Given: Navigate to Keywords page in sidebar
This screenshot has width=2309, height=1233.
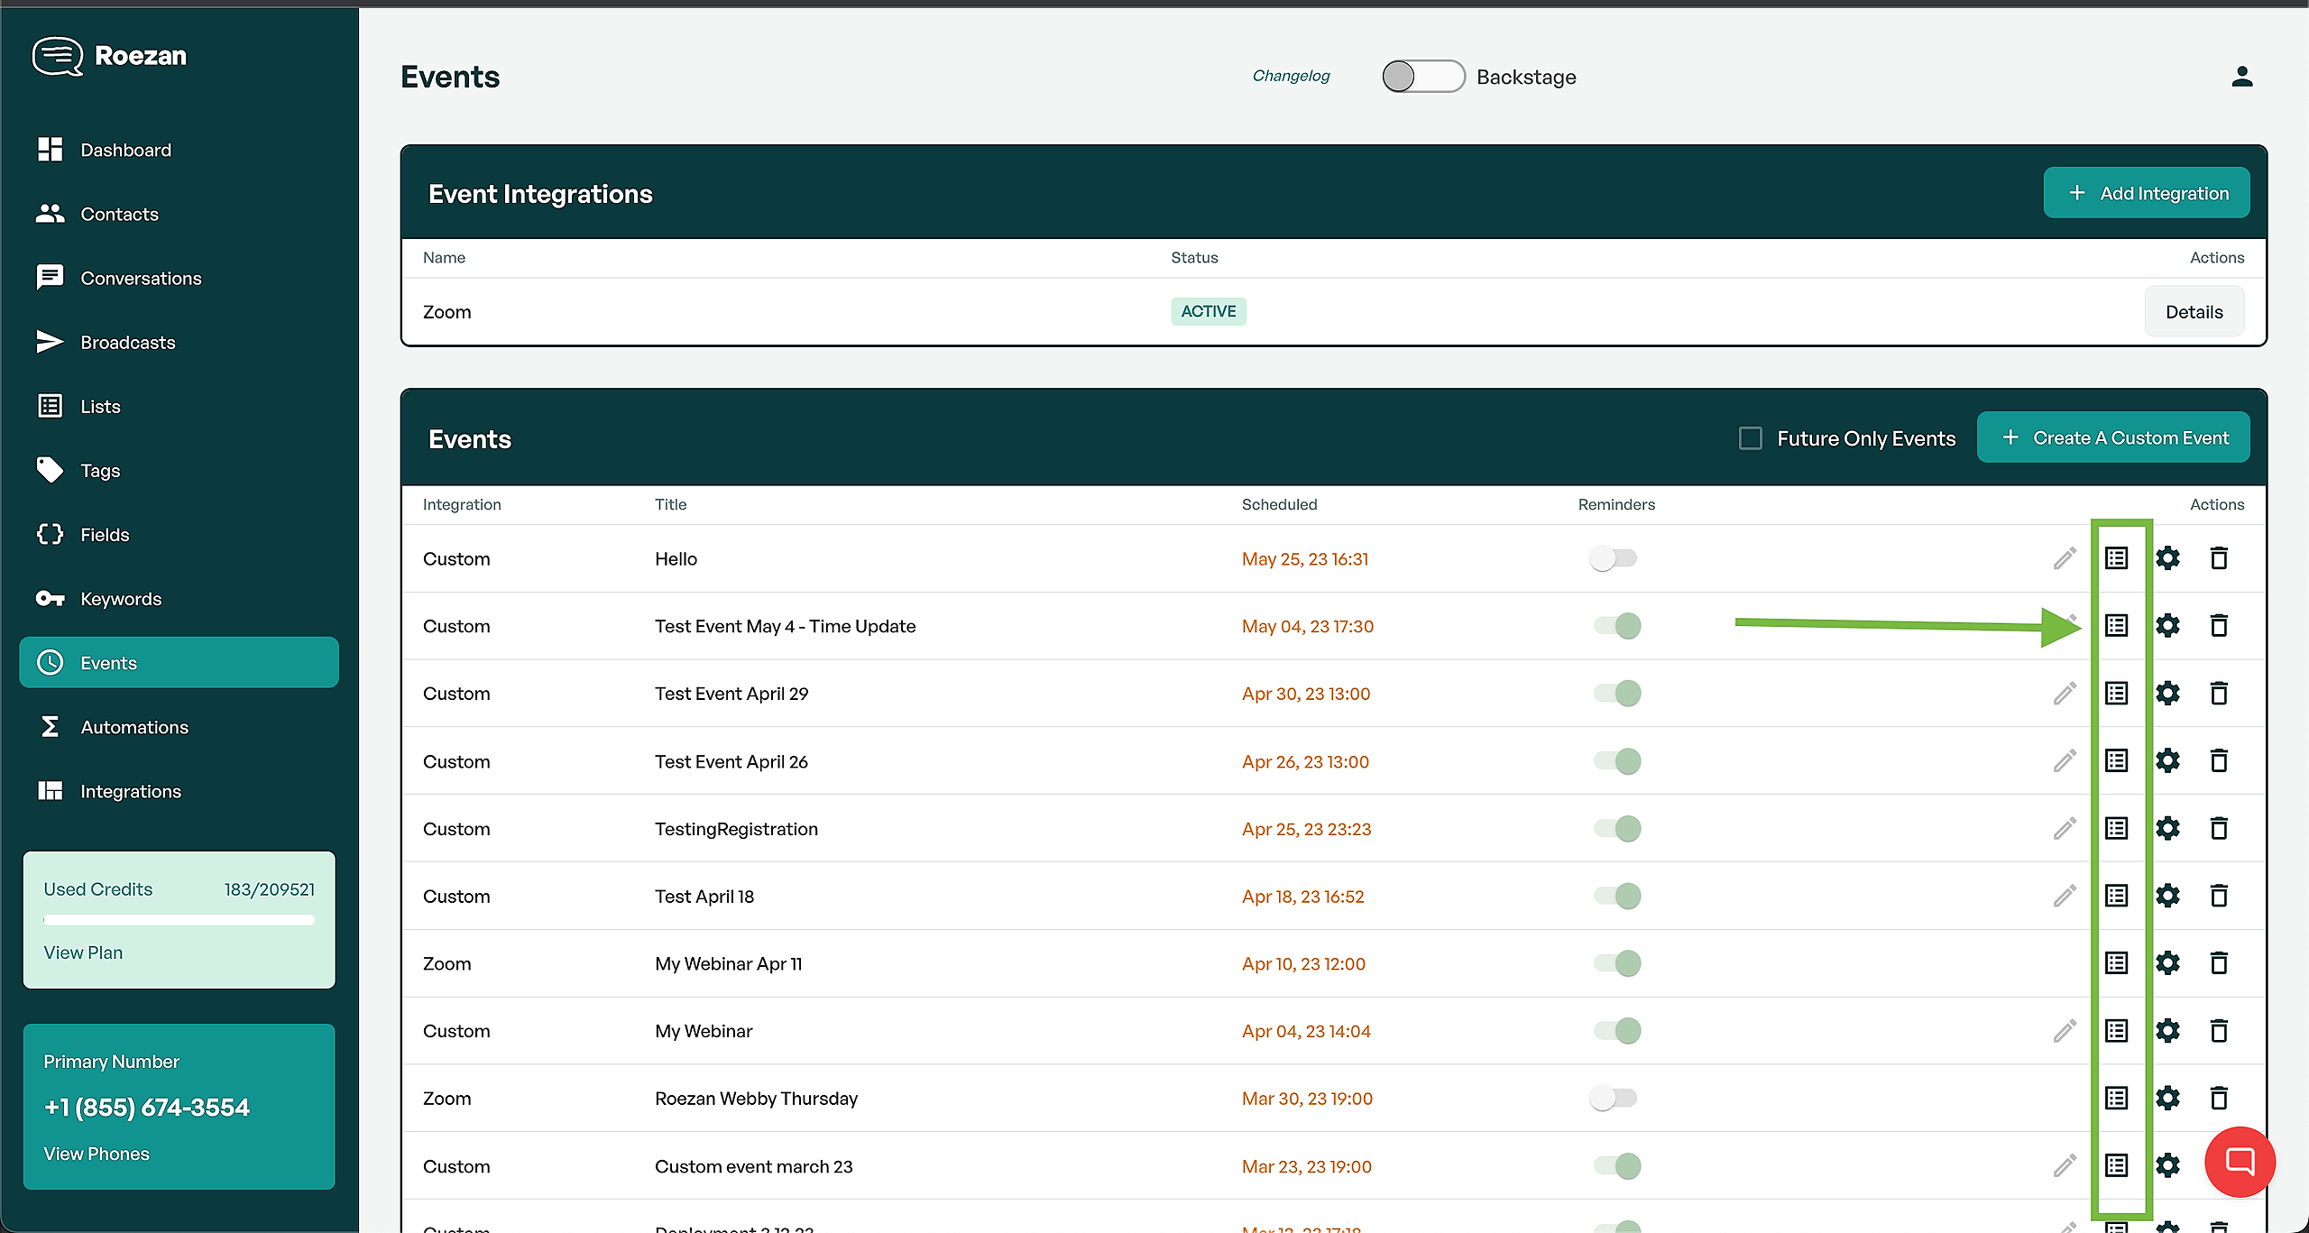Looking at the screenshot, I should 121,599.
